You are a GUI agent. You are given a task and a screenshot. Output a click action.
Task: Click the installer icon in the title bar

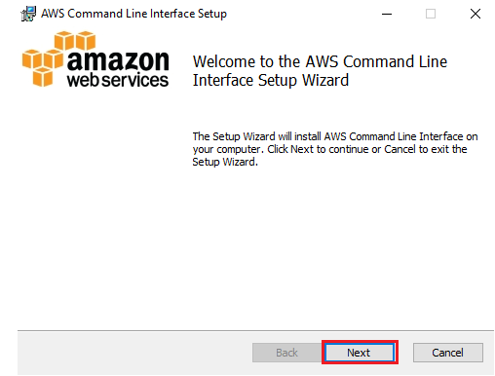click(x=28, y=14)
